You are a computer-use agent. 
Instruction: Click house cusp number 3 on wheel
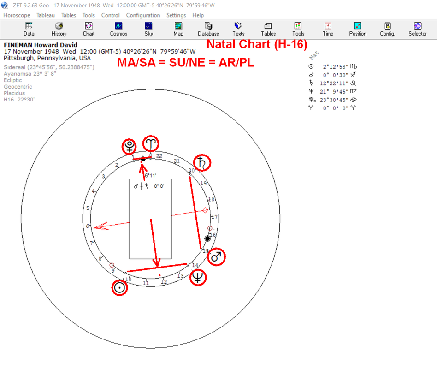click(103, 176)
